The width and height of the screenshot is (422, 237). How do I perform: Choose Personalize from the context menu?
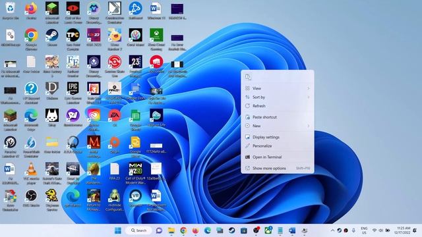277,146
